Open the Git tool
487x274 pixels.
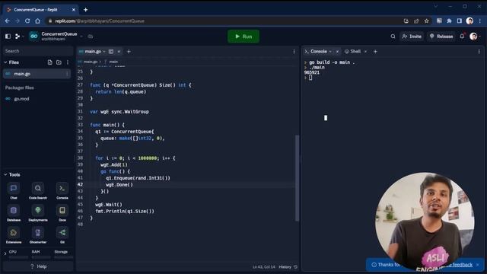tap(62, 235)
